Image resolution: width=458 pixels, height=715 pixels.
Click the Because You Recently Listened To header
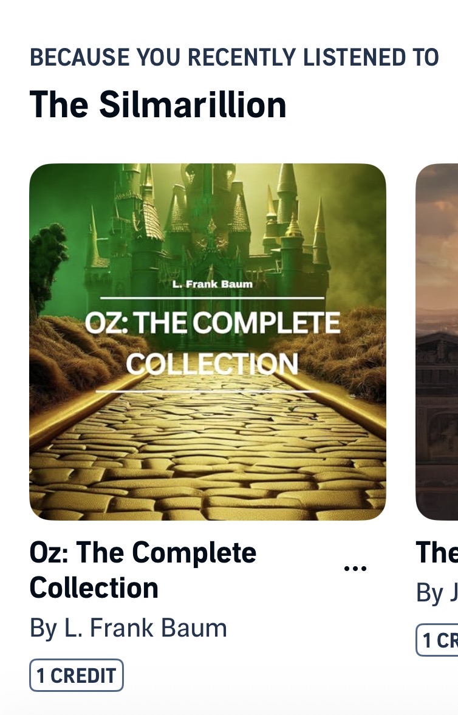coord(234,58)
